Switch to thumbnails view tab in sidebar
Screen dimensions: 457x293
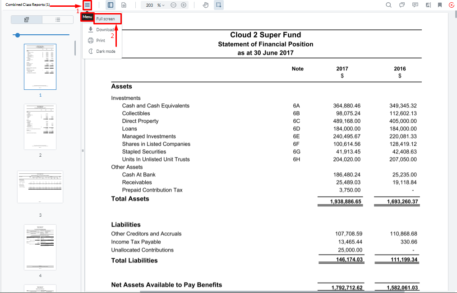[27, 19]
